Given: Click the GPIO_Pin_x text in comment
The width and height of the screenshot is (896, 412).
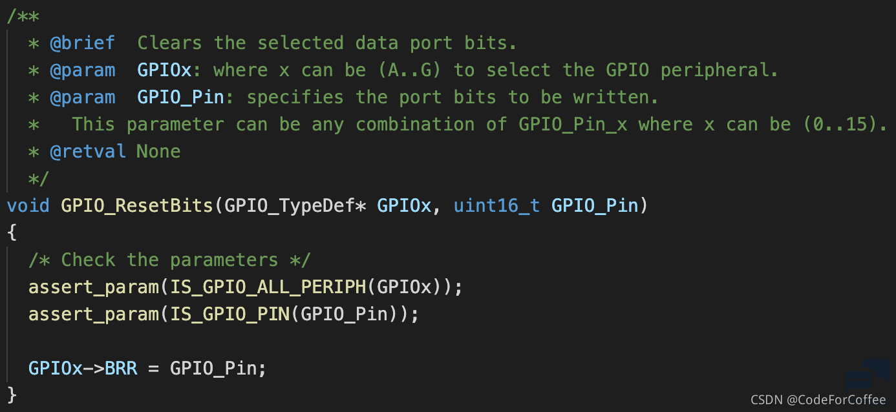Looking at the screenshot, I should pos(573,125).
